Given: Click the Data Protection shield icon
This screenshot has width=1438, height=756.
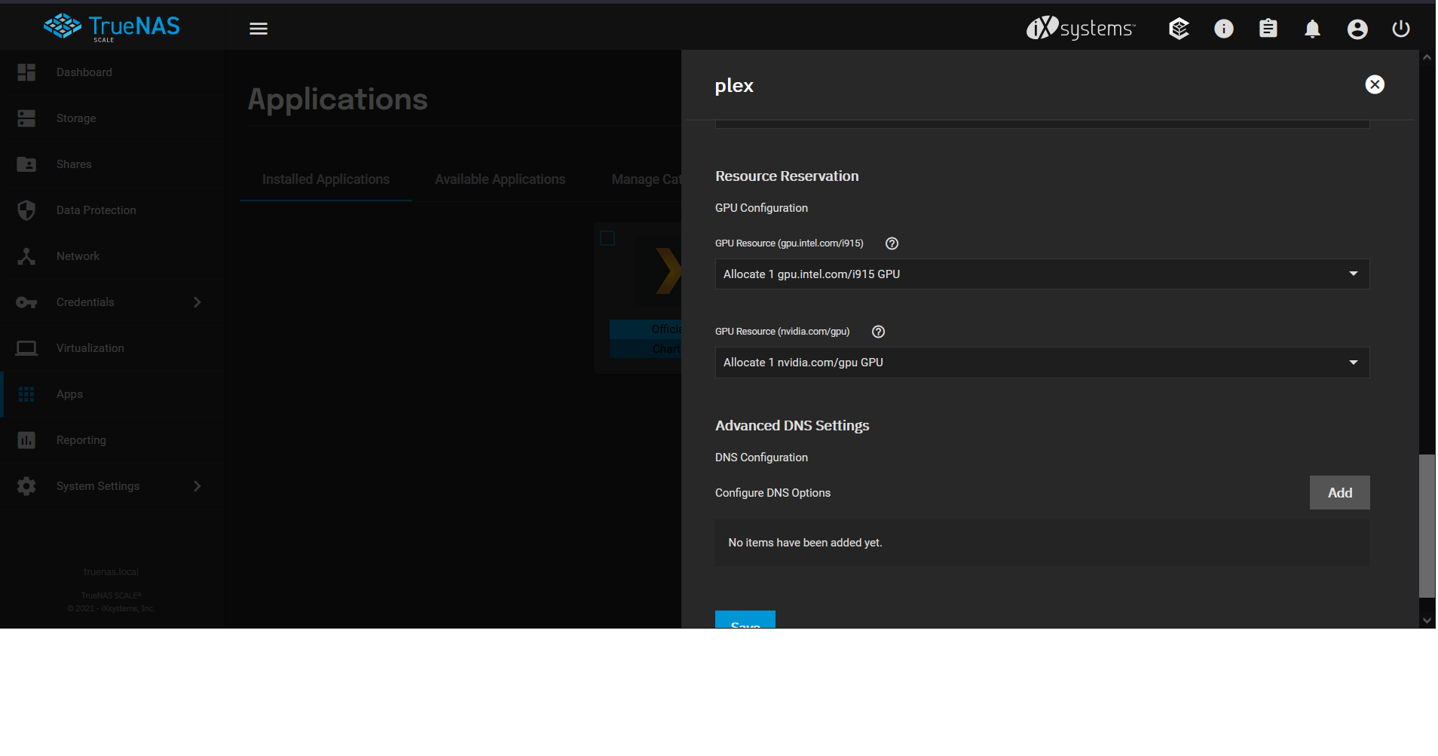Looking at the screenshot, I should pyautogui.click(x=26, y=210).
